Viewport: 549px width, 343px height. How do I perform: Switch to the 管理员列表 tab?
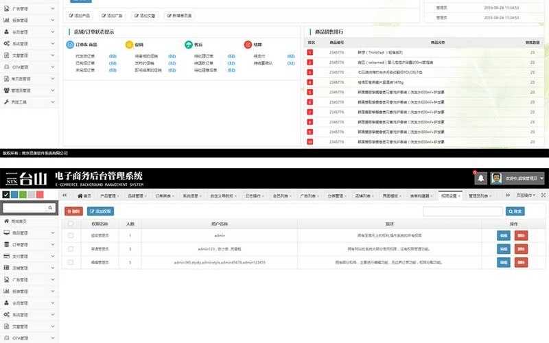coord(480,196)
